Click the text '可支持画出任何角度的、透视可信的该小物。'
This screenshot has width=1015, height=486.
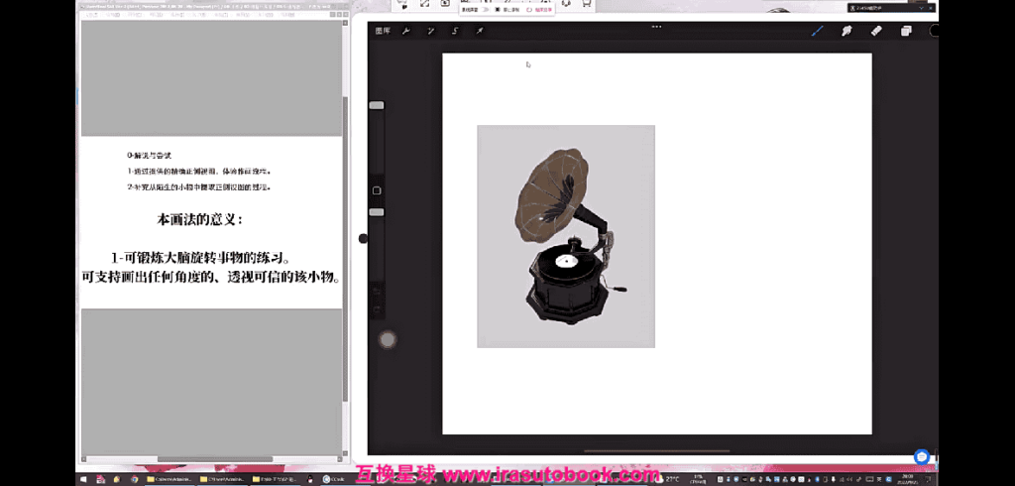(x=211, y=278)
